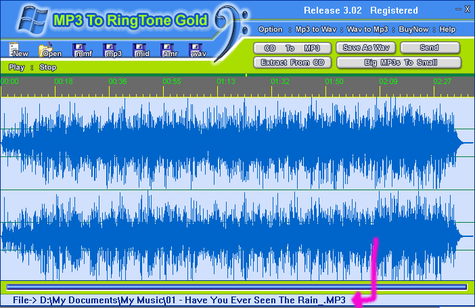Save as mp3 using floppy icon

click(112, 50)
